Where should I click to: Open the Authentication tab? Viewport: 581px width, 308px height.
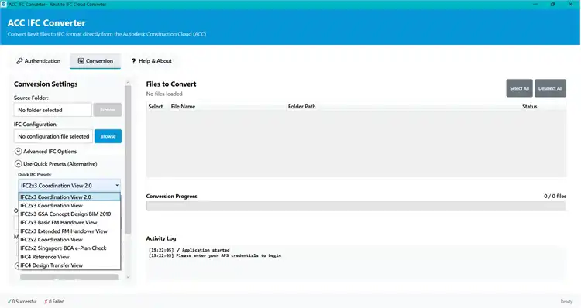pyautogui.click(x=38, y=60)
